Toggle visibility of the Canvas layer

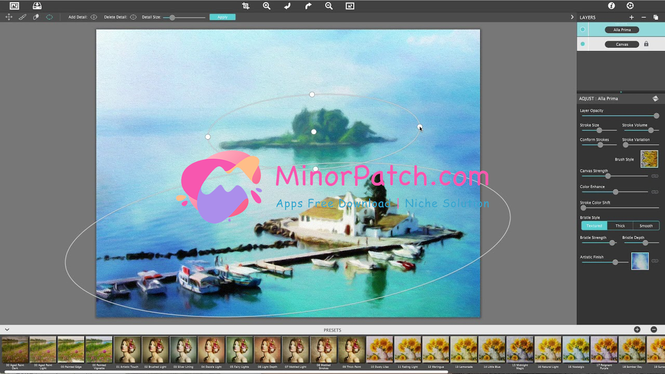582,44
